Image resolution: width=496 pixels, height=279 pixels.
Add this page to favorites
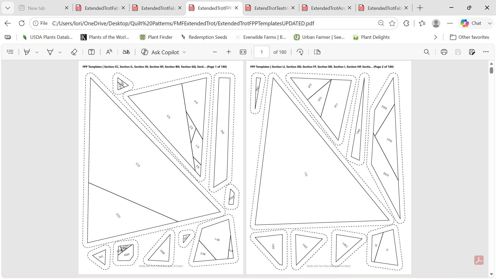coord(392,23)
